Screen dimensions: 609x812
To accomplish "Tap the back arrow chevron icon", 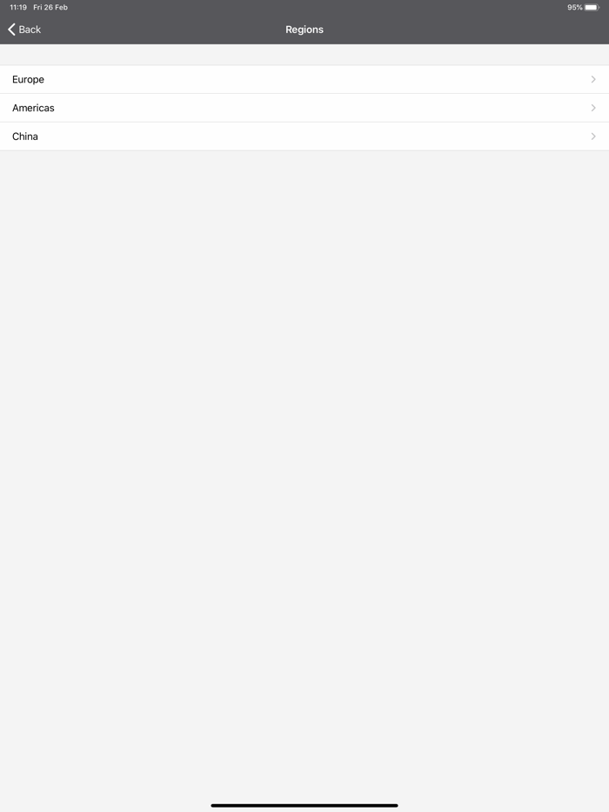I will click(11, 30).
